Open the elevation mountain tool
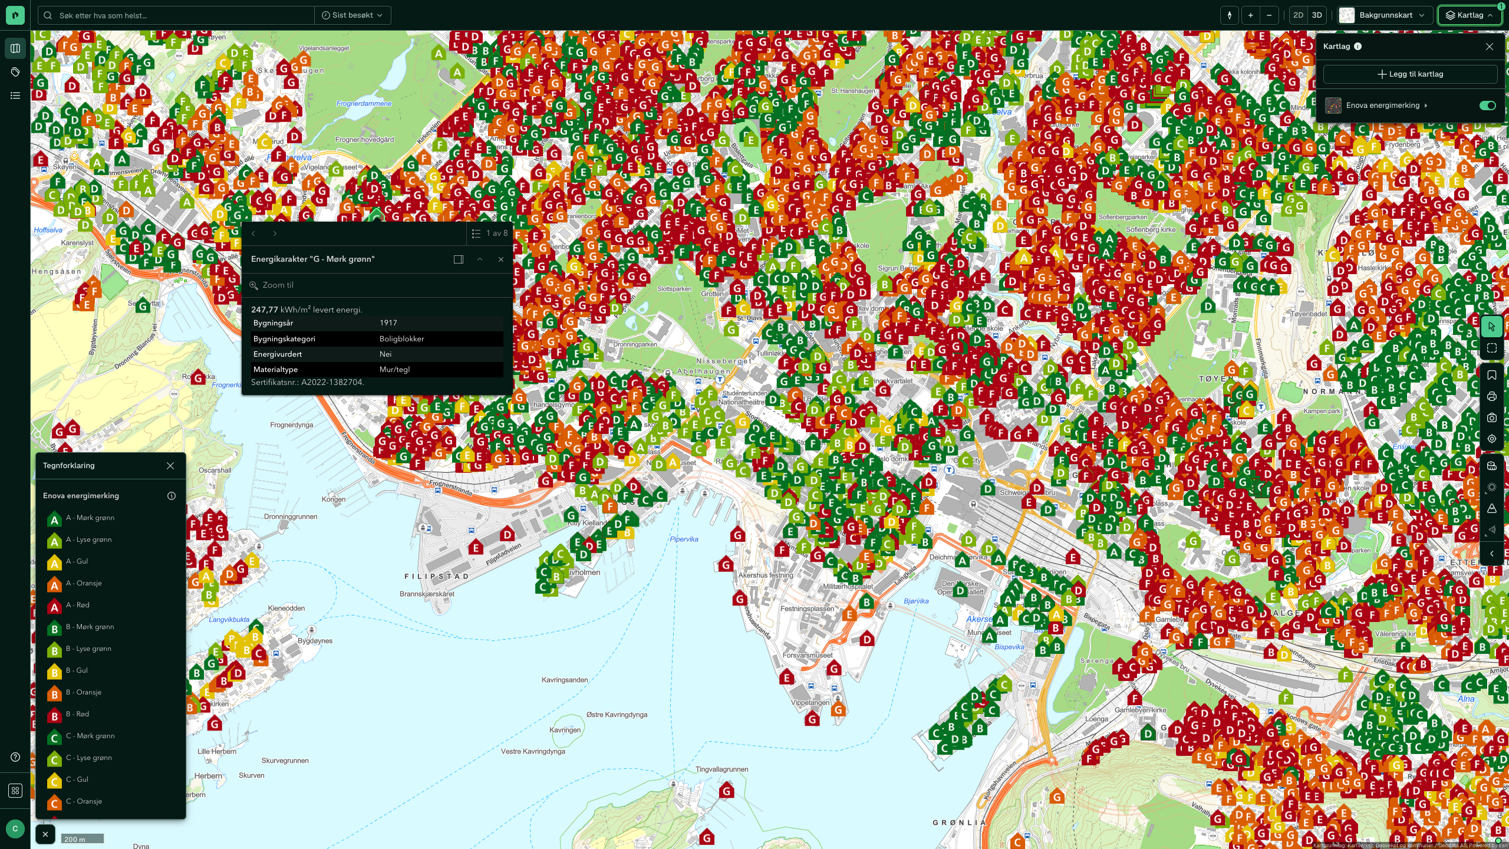 coord(1492,508)
